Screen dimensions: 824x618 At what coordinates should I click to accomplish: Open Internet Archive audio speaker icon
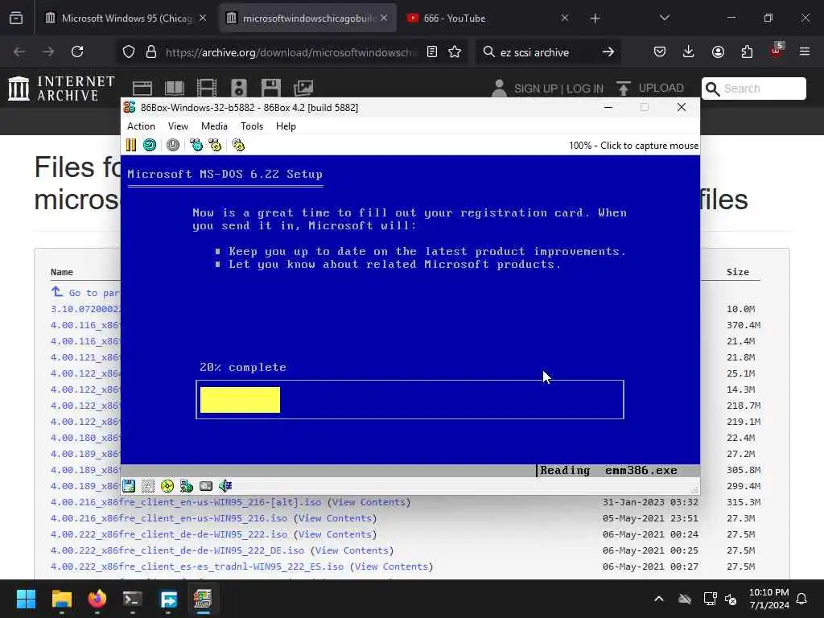(238, 88)
